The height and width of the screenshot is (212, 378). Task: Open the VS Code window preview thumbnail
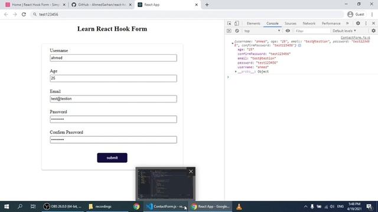[x=165, y=184]
